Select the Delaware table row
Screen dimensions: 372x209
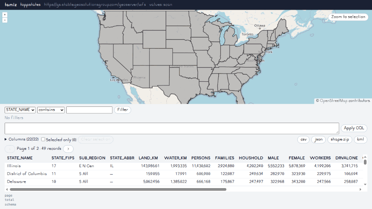[x=183, y=182]
